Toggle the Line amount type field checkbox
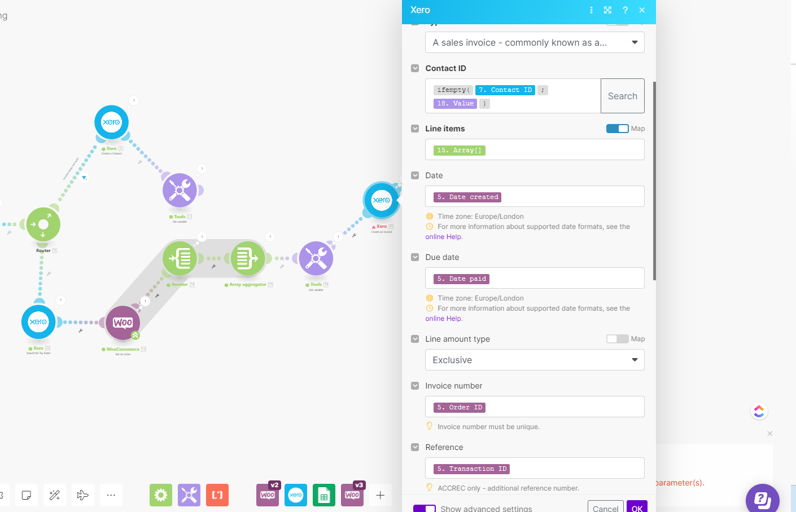Viewport: 796px width, 512px height. [x=415, y=339]
